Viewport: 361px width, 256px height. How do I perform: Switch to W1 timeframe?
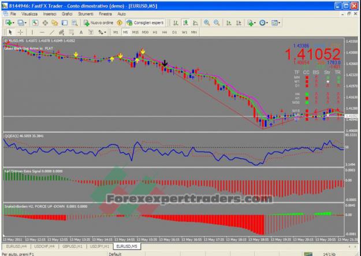184,32
